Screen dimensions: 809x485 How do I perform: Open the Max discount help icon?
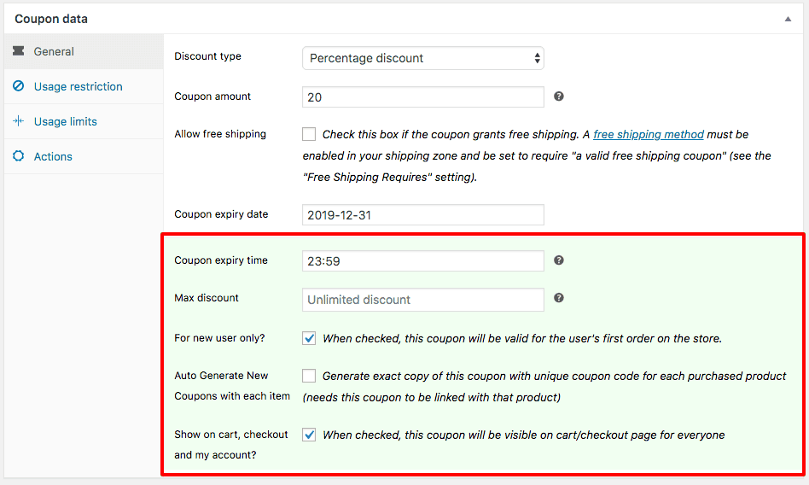pyautogui.click(x=559, y=298)
